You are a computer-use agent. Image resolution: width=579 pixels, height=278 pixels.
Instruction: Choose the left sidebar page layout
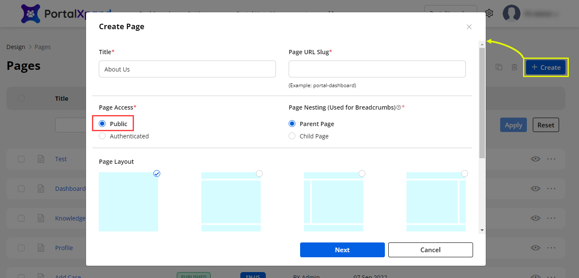coord(334,201)
